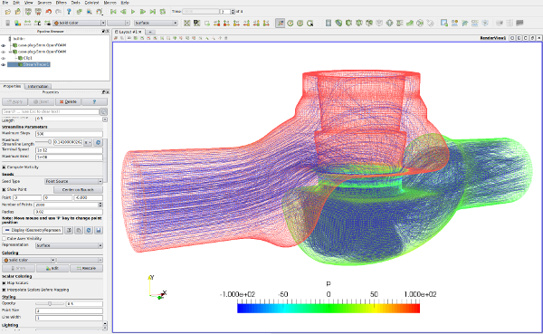Toggle loop animation icon

coord(162,12)
